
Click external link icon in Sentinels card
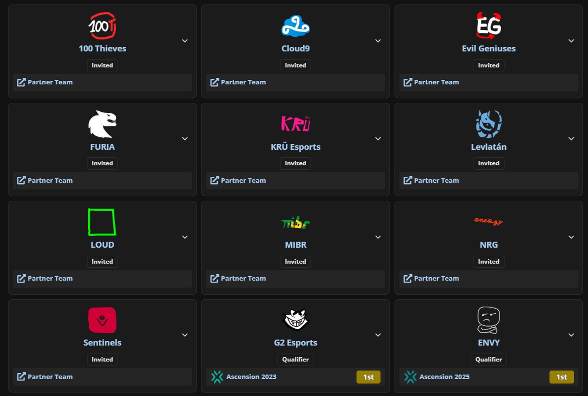tap(21, 377)
